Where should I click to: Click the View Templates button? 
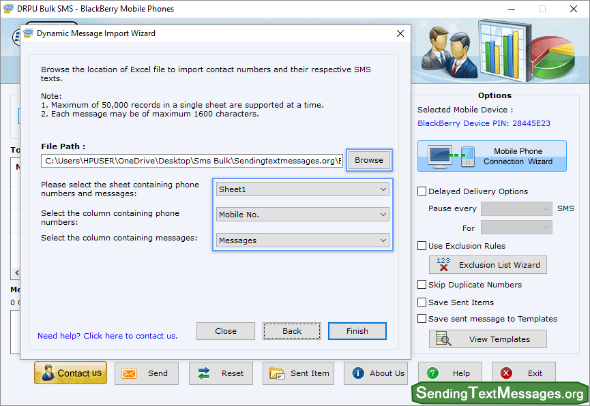pyautogui.click(x=488, y=339)
